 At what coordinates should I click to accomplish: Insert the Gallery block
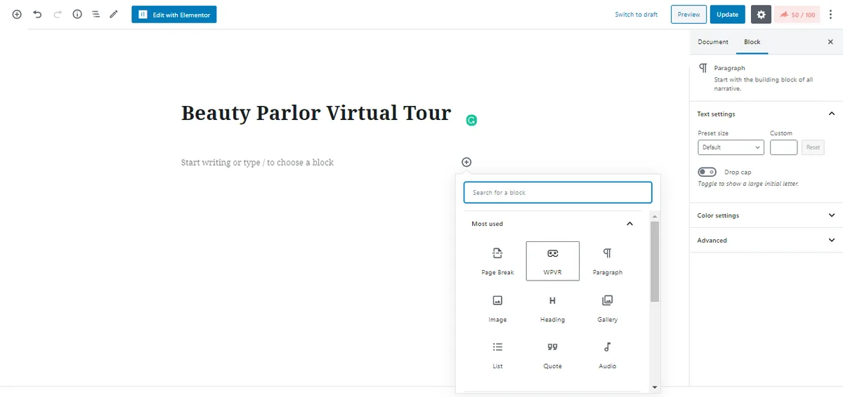coord(608,308)
